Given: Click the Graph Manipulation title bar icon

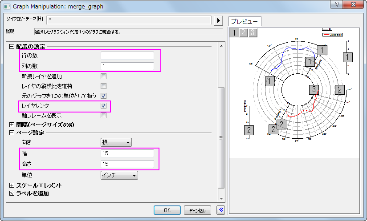Looking at the screenshot, I should 7,7.
